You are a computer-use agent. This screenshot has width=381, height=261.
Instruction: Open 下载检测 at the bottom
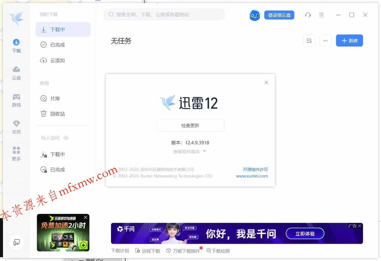218,251
